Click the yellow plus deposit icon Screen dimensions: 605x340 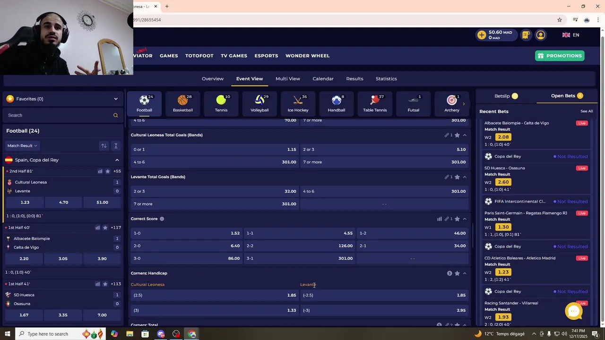click(x=482, y=35)
